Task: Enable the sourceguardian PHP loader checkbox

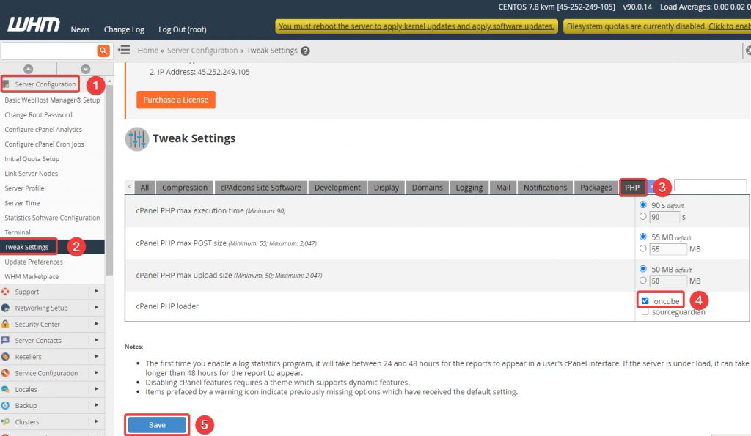Action: (645, 311)
